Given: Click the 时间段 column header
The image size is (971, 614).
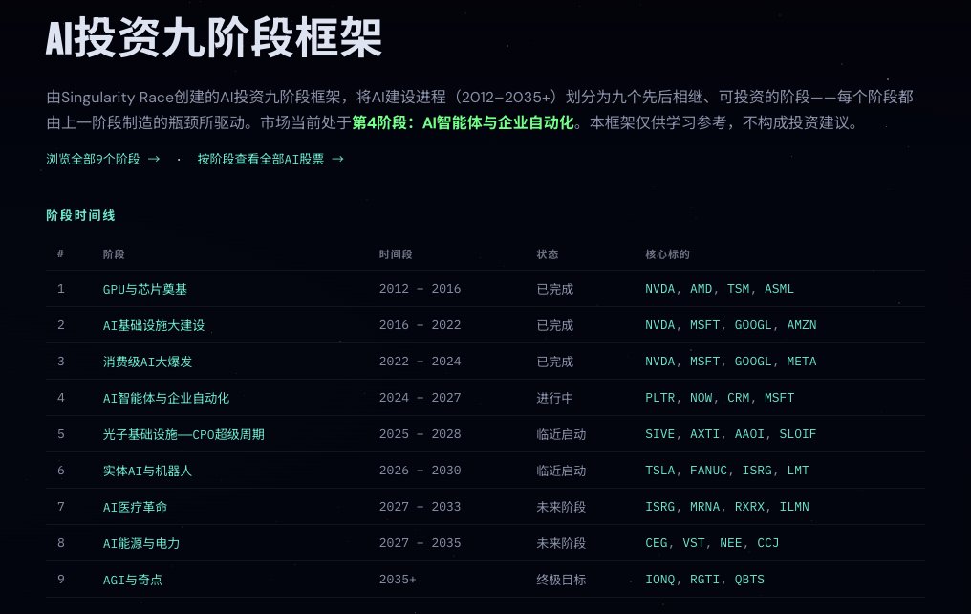Looking at the screenshot, I should 395,254.
